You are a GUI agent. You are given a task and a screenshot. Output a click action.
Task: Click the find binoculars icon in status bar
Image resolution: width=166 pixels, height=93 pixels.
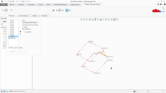134,91
